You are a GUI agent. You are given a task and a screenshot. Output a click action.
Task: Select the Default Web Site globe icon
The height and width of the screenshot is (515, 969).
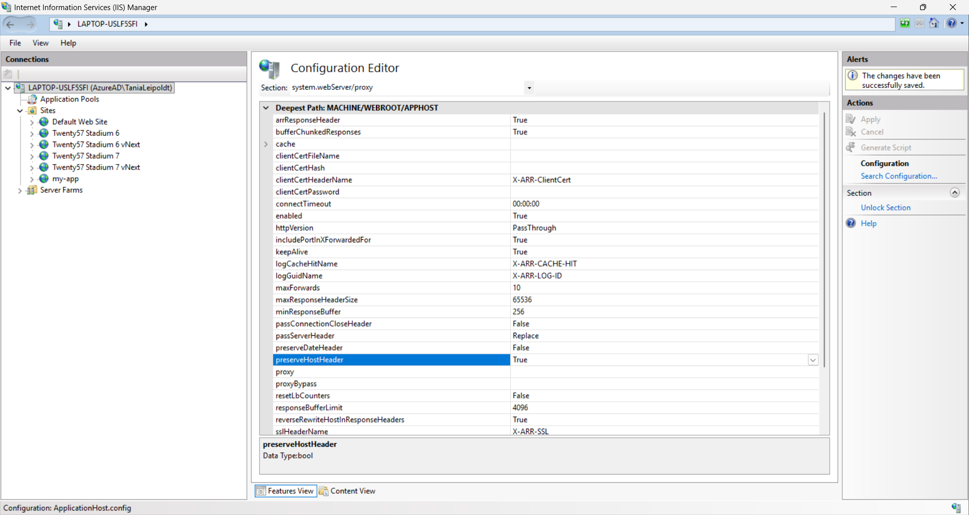(x=44, y=122)
